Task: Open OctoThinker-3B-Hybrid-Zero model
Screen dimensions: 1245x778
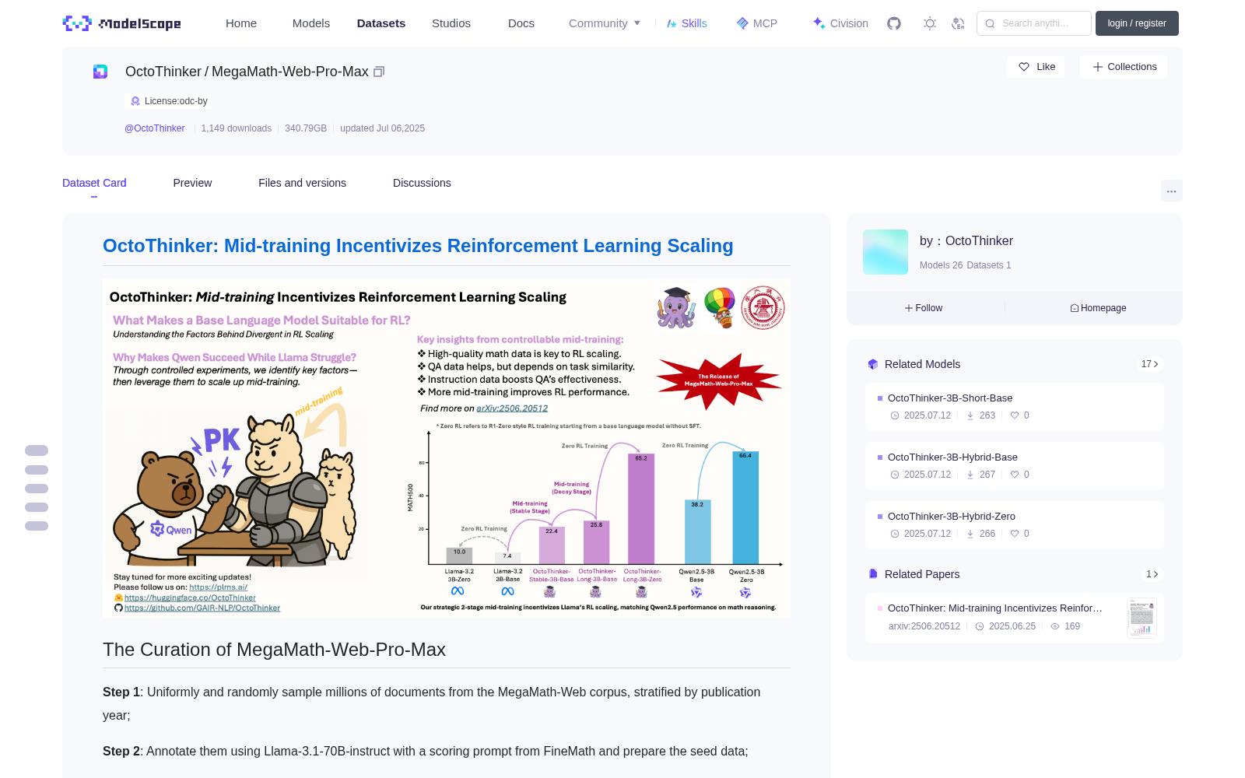Action: [x=952, y=516]
